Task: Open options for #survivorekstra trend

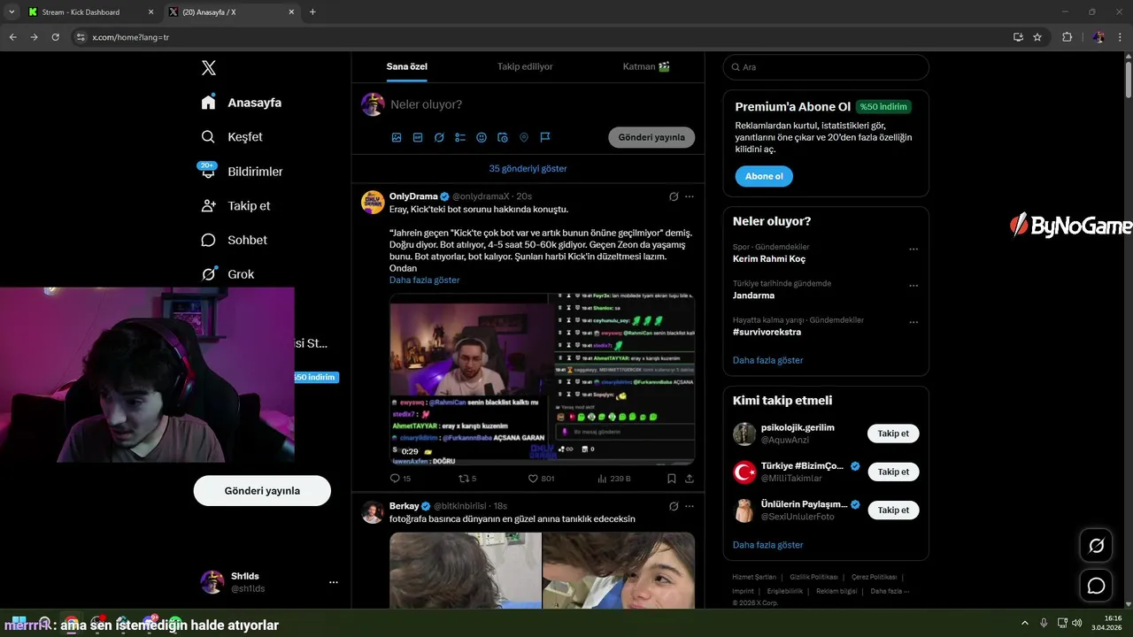Action: tap(913, 322)
